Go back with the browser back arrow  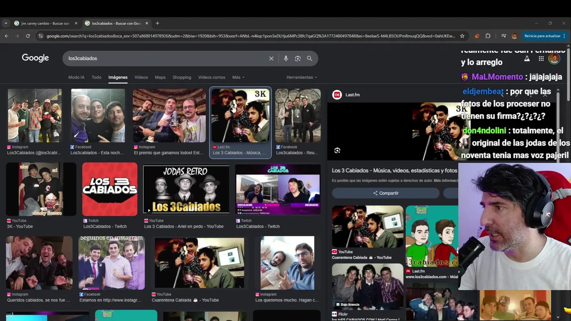coord(6,36)
